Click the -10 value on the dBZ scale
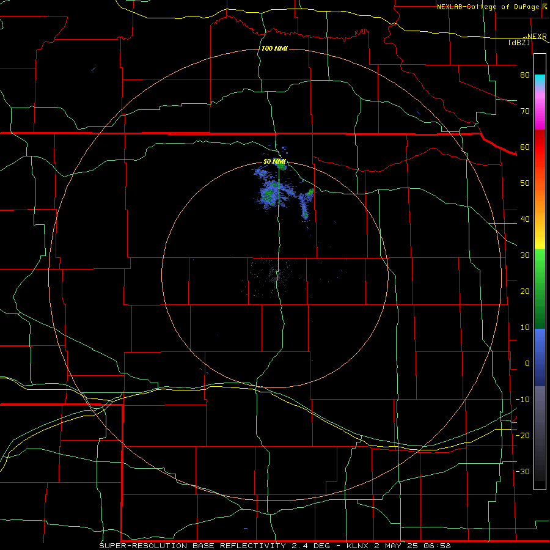Viewport: 550px width, 550px height. click(522, 400)
